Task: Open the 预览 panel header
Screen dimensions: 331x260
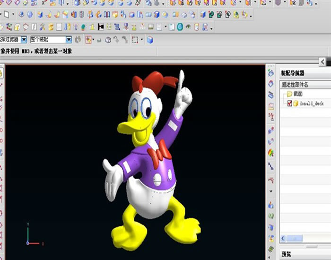Action: (x=287, y=254)
